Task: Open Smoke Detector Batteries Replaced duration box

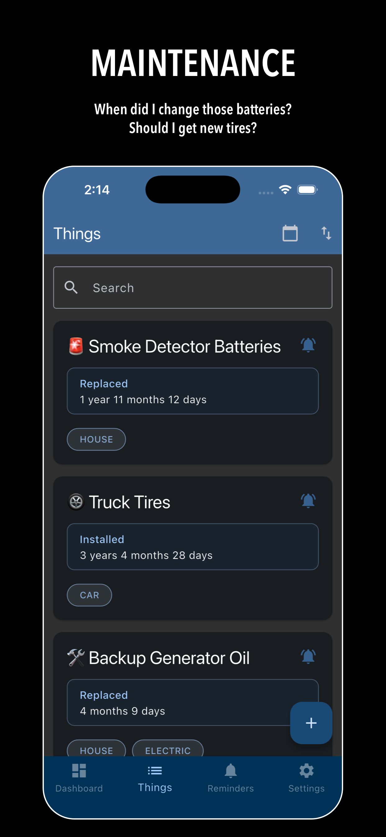Action: click(193, 391)
